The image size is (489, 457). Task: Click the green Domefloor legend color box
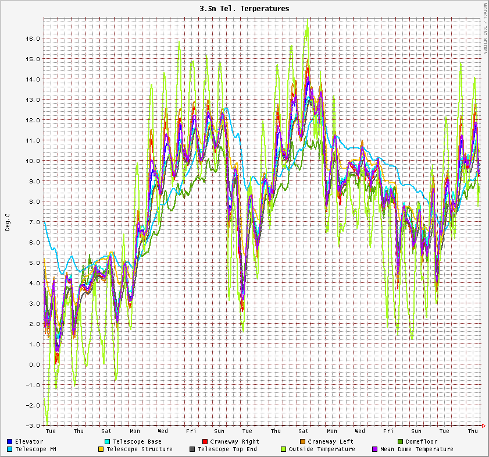pyautogui.click(x=401, y=442)
